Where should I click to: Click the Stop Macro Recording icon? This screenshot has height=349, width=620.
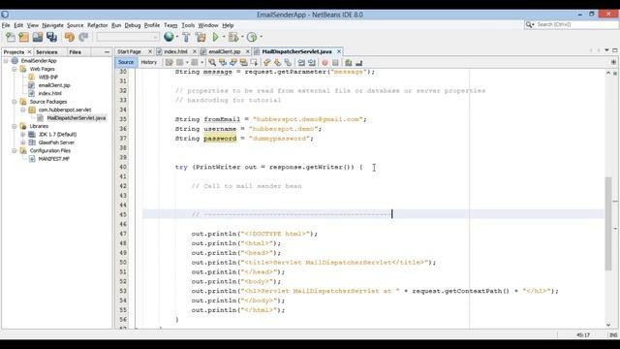coord(335,62)
